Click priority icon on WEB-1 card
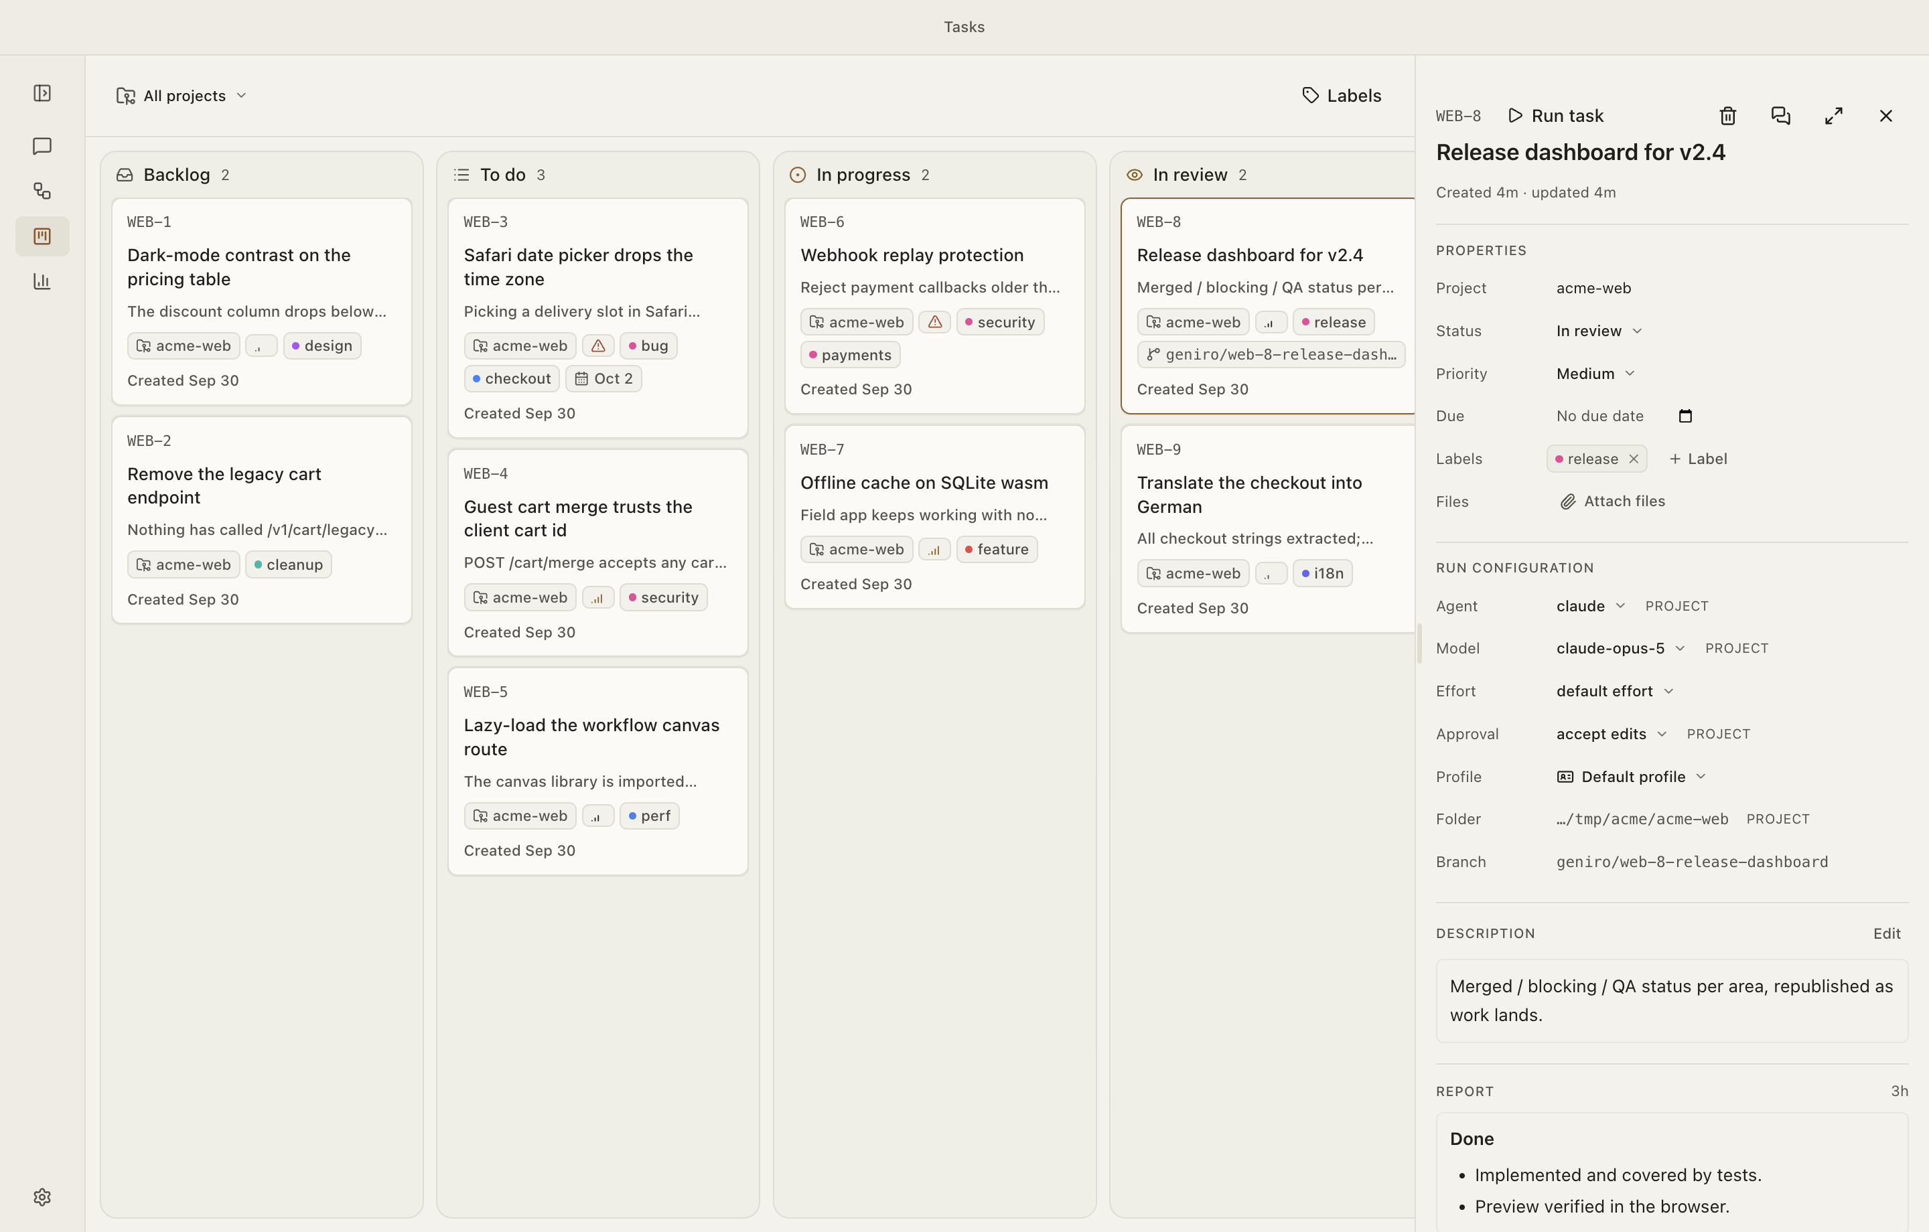 point(261,346)
